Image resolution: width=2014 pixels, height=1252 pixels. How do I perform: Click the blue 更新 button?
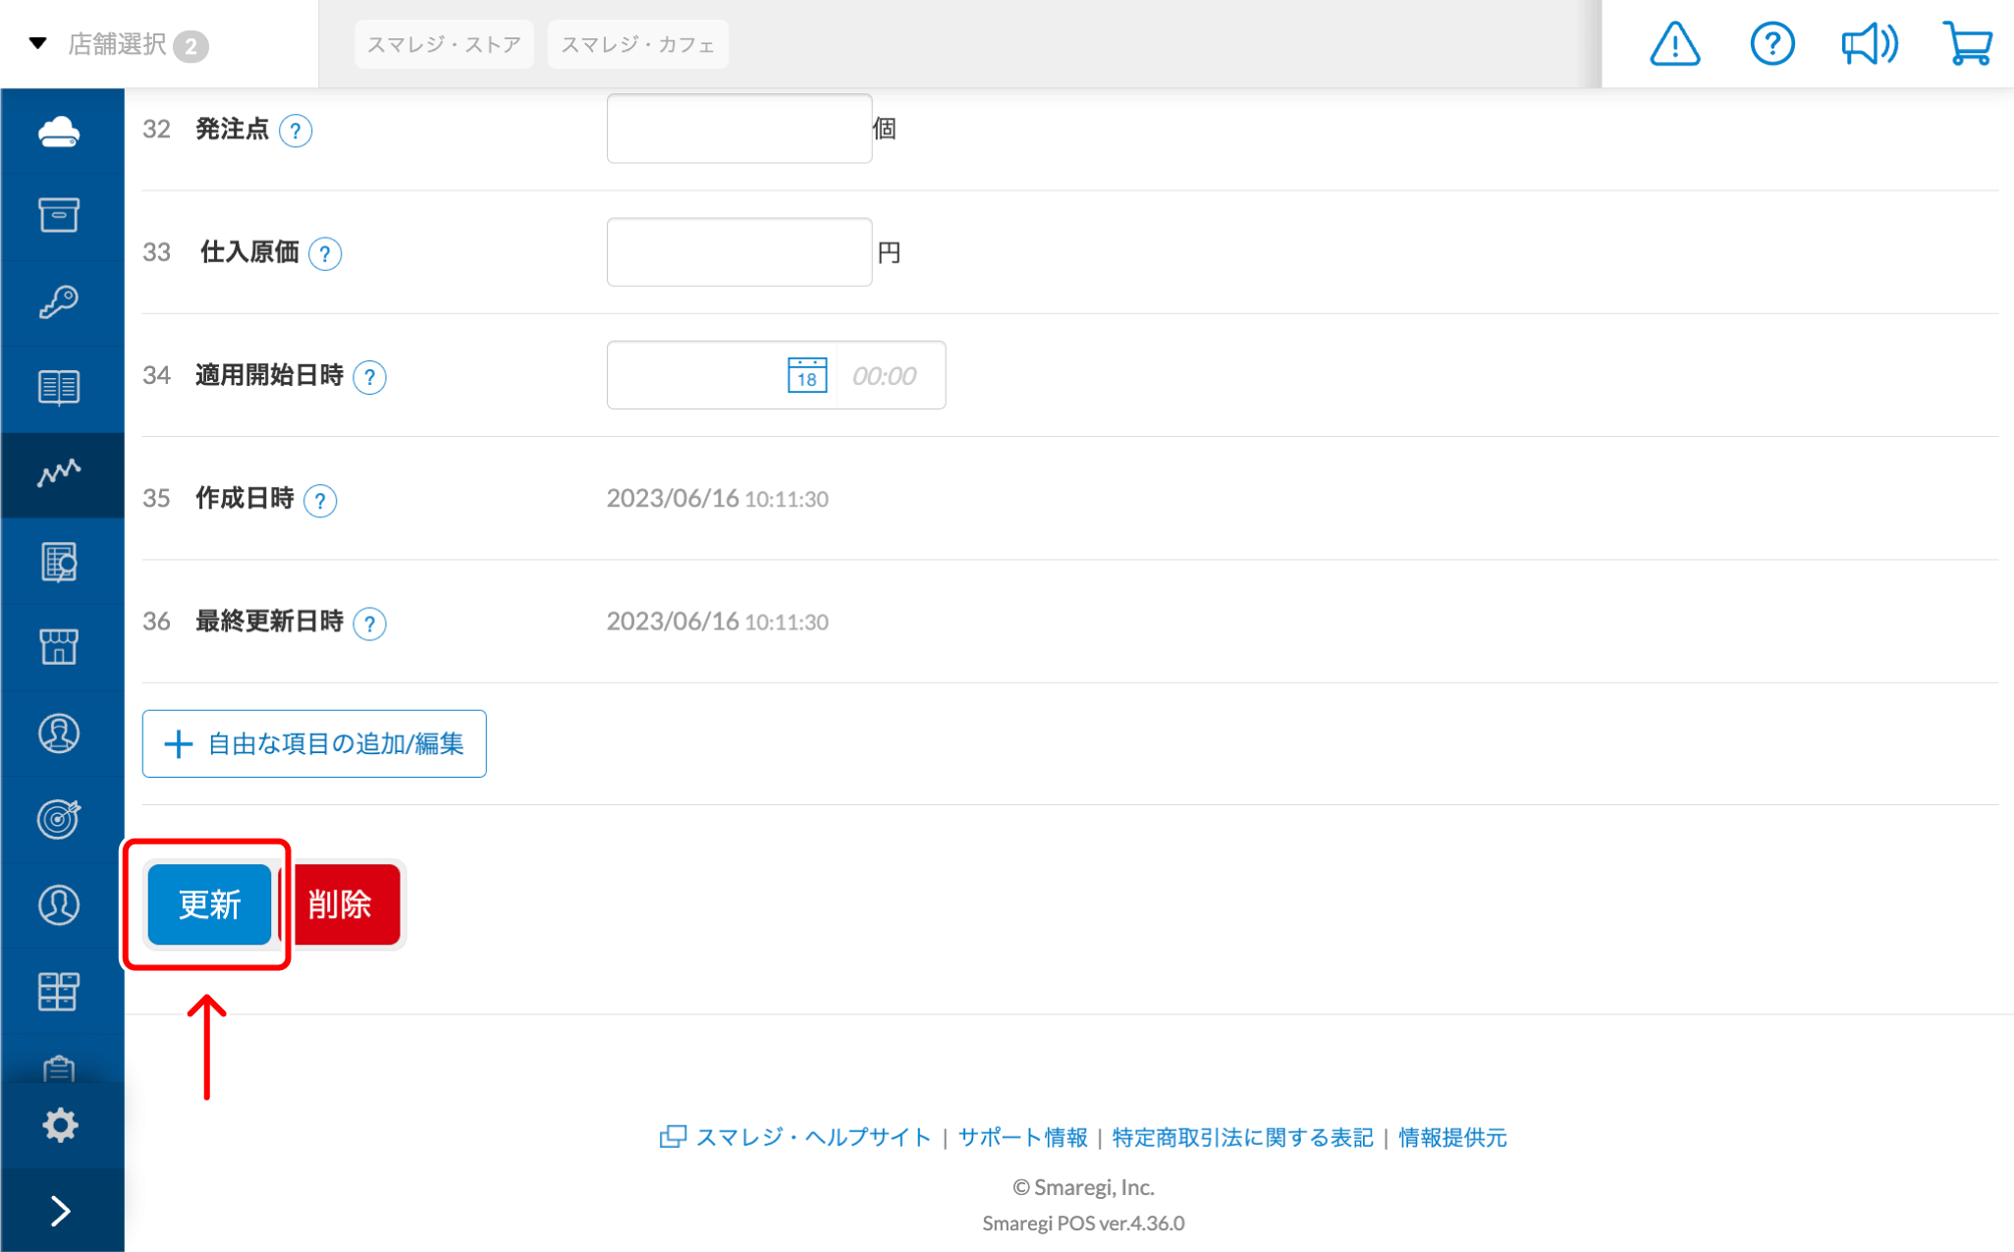[x=209, y=904]
